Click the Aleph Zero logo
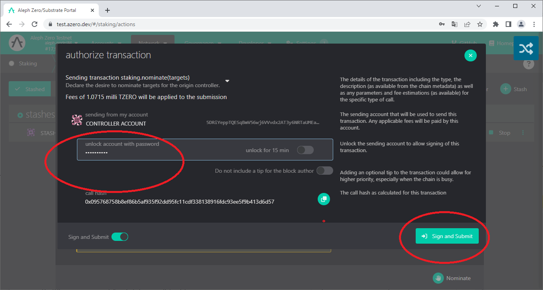 (17, 43)
